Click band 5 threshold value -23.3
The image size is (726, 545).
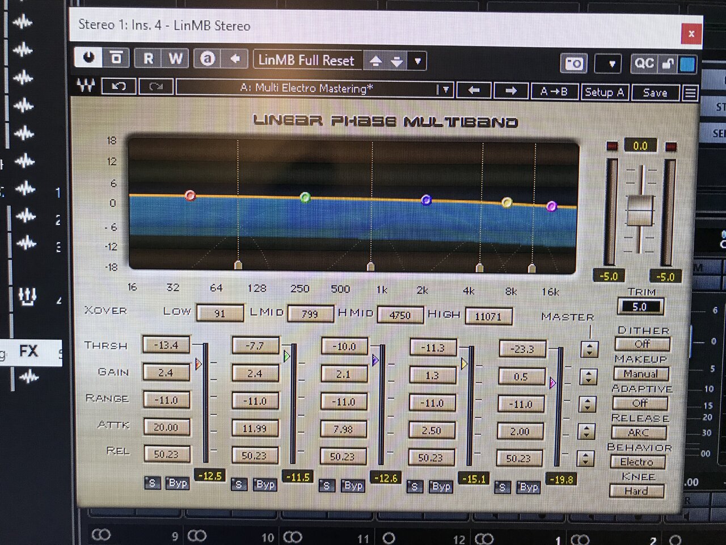522,349
